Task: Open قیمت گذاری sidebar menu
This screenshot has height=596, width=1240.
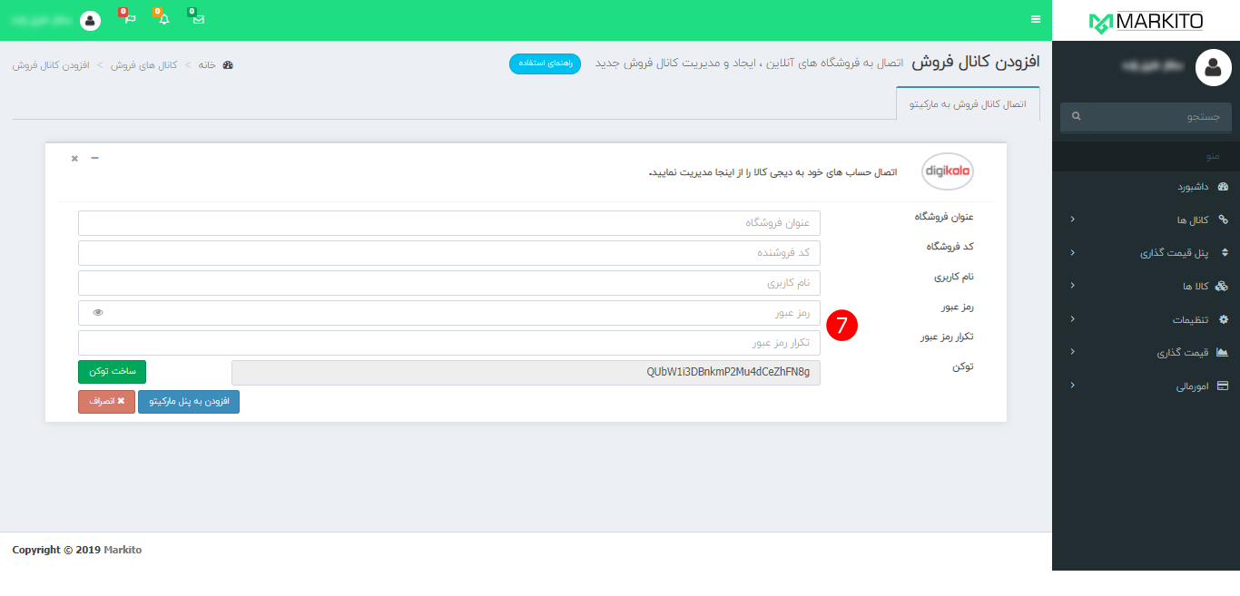Action: [x=1146, y=353]
